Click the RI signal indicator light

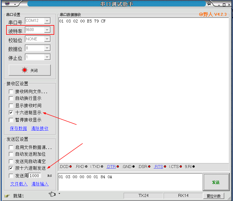tap(194, 167)
